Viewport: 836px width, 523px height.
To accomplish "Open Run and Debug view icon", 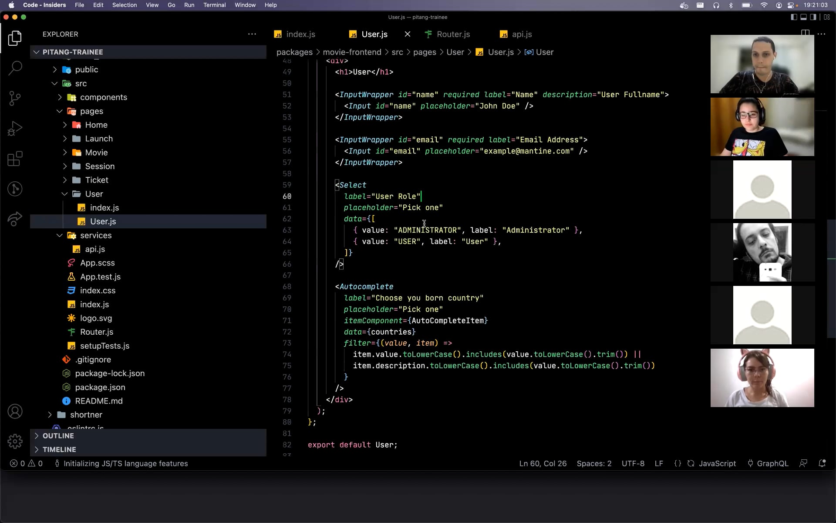I will coord(15,129).
